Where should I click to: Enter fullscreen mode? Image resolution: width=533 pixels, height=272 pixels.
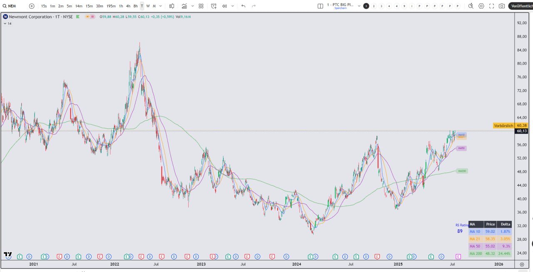pyautogui.click(x=492, y=6)
